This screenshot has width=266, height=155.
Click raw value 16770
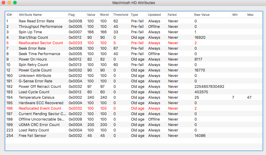(x=200, y=70)
